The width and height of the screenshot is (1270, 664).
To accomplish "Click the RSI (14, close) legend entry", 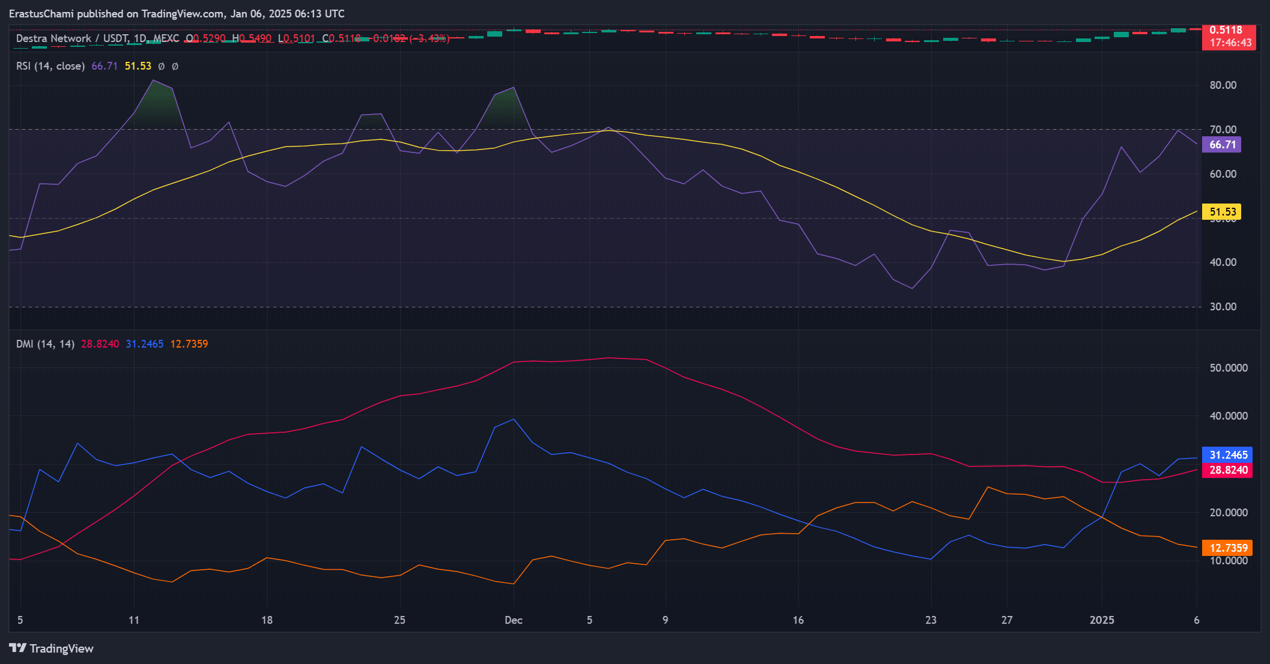I will pos(50,66).
